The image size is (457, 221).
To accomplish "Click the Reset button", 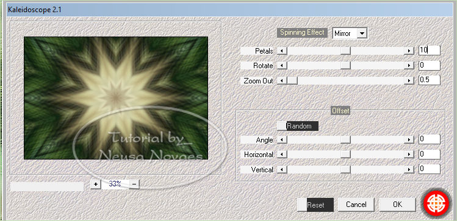I will 315,205.
